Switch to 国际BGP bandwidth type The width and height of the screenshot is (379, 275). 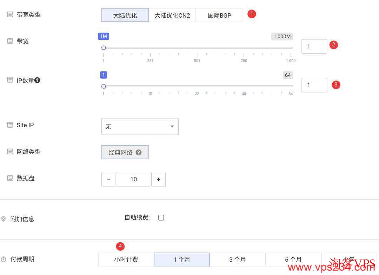pyautogui.click(x=219, y=15)
